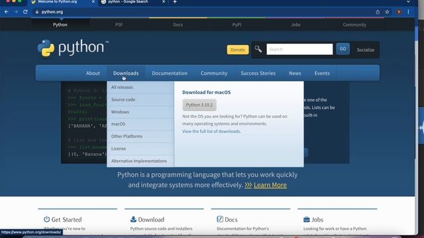This screenshot has width=424, height=238.
Task: Close the python - Google Search tab
Action: [164, 2]
